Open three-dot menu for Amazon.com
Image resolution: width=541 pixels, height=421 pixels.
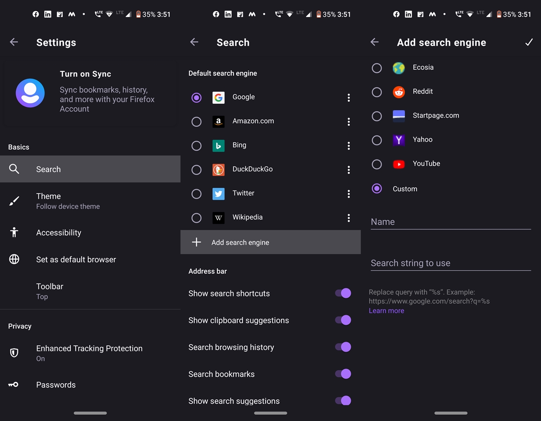(x=348, y=121)
